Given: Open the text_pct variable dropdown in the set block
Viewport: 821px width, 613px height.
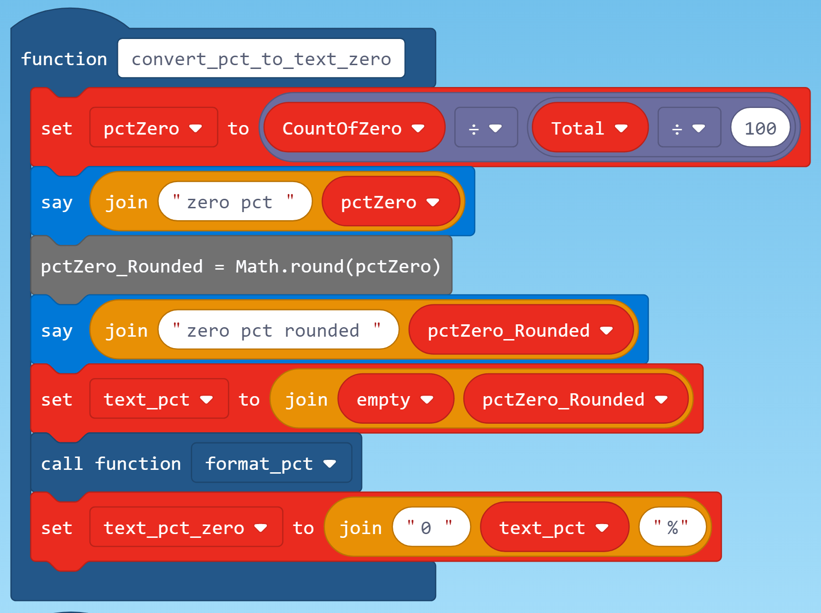Looking at the screenshot, I should coord(159,399).
